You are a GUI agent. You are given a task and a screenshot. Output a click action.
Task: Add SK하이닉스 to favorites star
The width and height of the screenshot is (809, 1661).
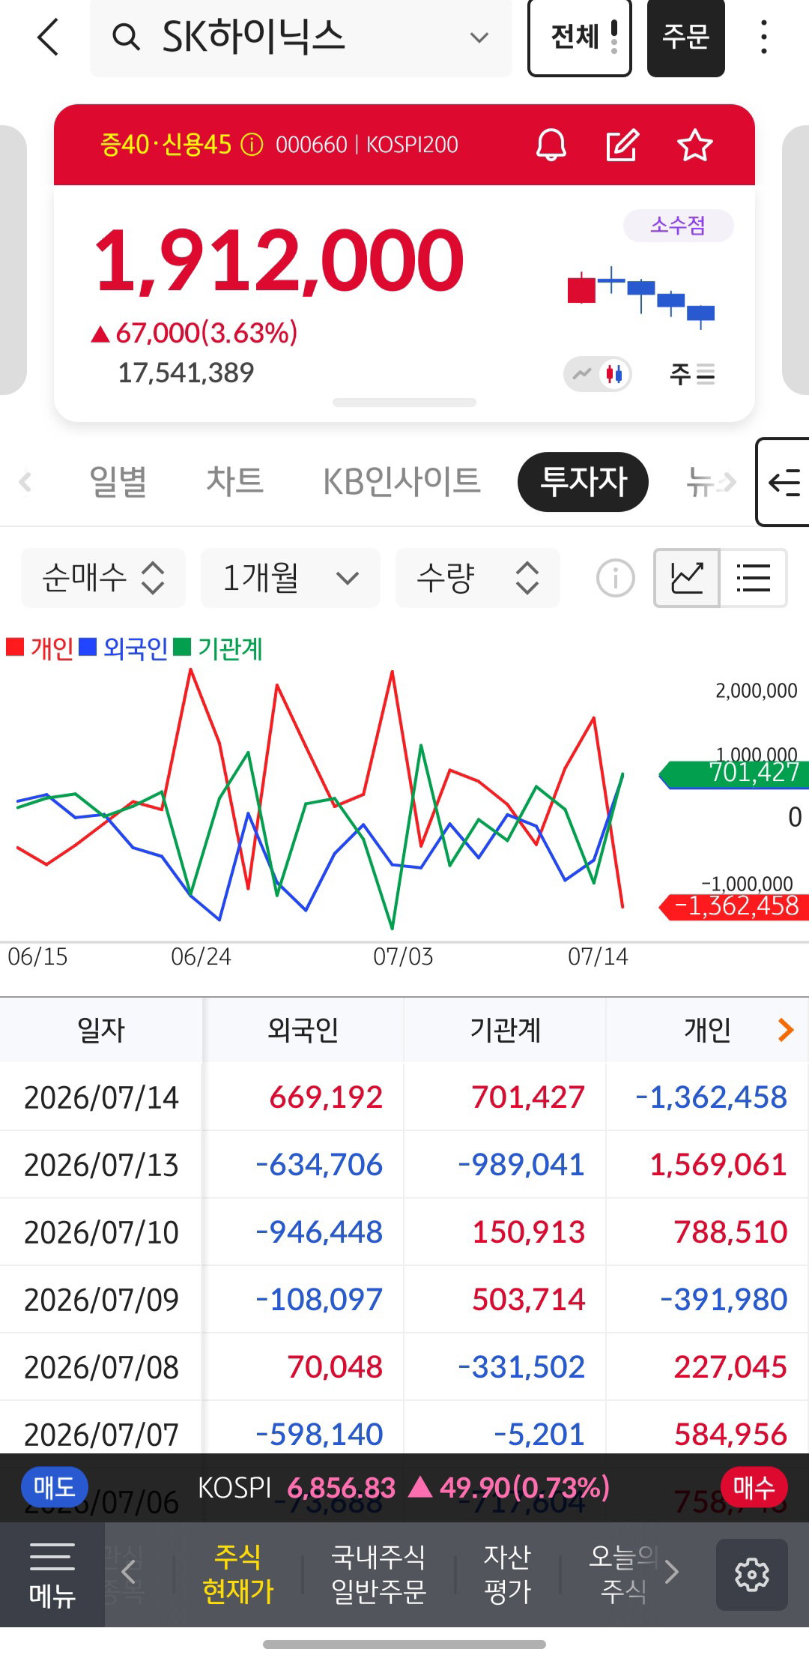(694, 145)
